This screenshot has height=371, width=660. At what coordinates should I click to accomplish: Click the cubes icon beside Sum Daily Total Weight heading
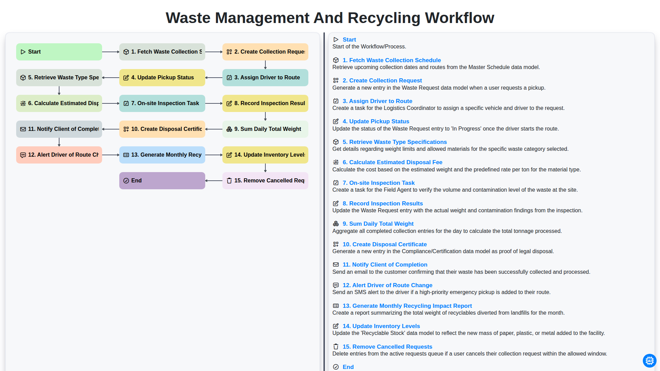coord(336,224)
